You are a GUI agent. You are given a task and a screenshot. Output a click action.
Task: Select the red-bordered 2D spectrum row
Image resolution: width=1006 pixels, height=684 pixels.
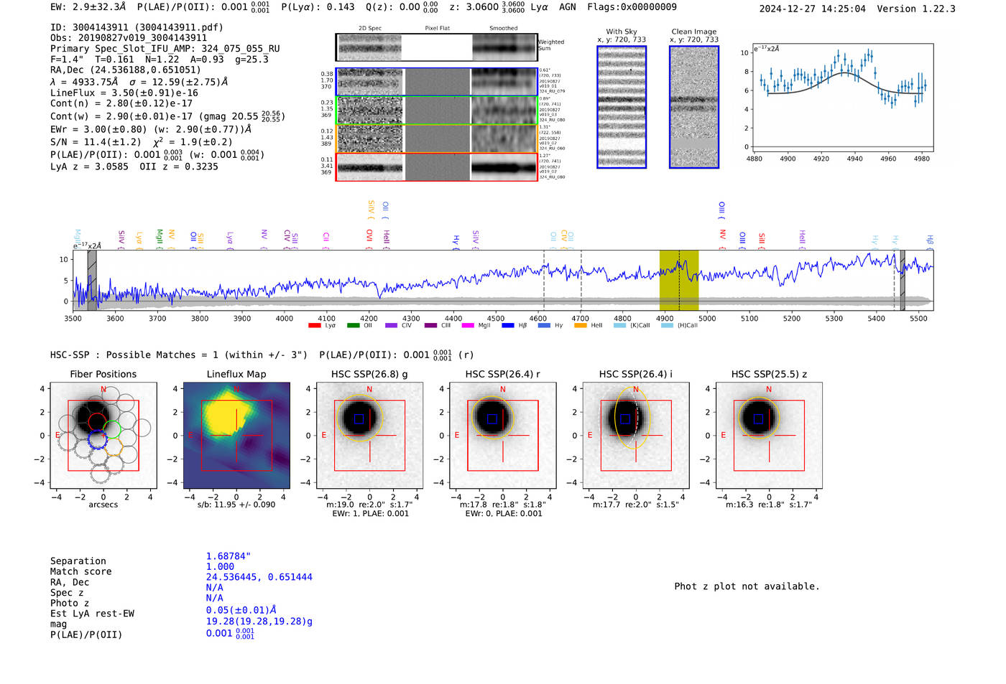[437, 167]
